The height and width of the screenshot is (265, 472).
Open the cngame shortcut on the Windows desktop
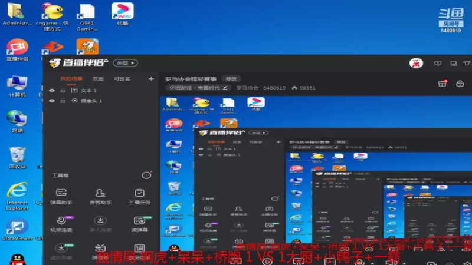(52, 17)
